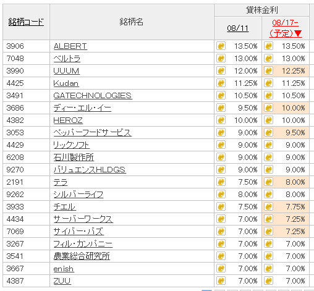The height and width of the screenshot is (291, 314).
Task: Open the サーバーワークス stock link
Action: tap(83, 219)
